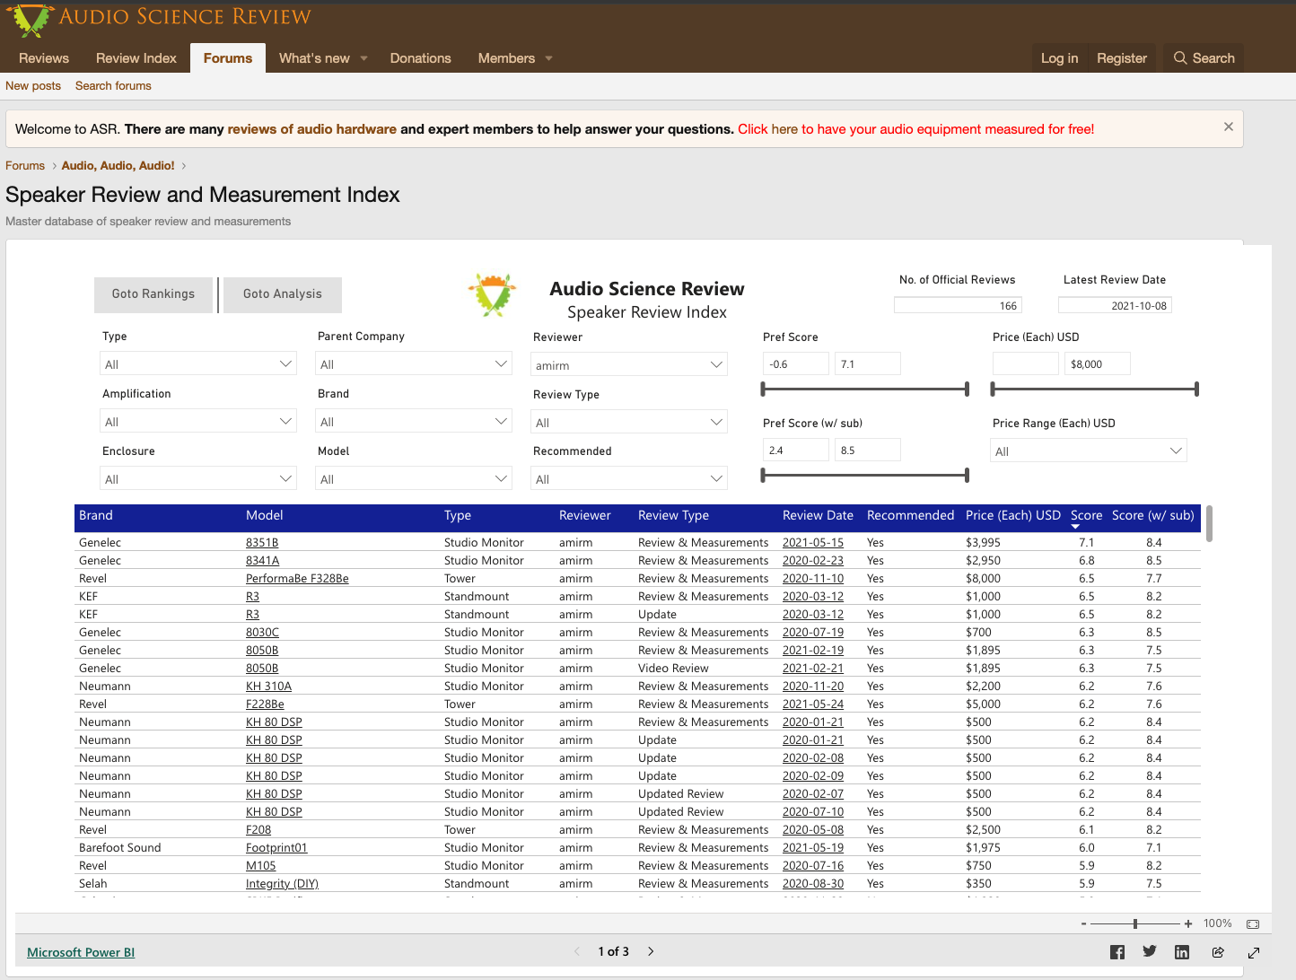
Task: Click the Pref Score range slider
Action: tap(864, 389)
